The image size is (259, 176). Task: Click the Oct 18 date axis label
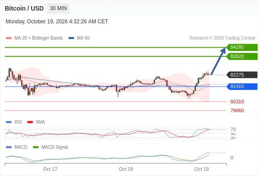pyautogui.click(x=126, y=169)
